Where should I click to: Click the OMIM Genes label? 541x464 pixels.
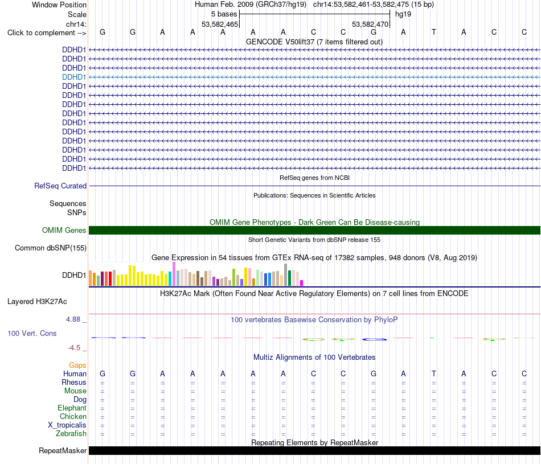click(64, 230)
